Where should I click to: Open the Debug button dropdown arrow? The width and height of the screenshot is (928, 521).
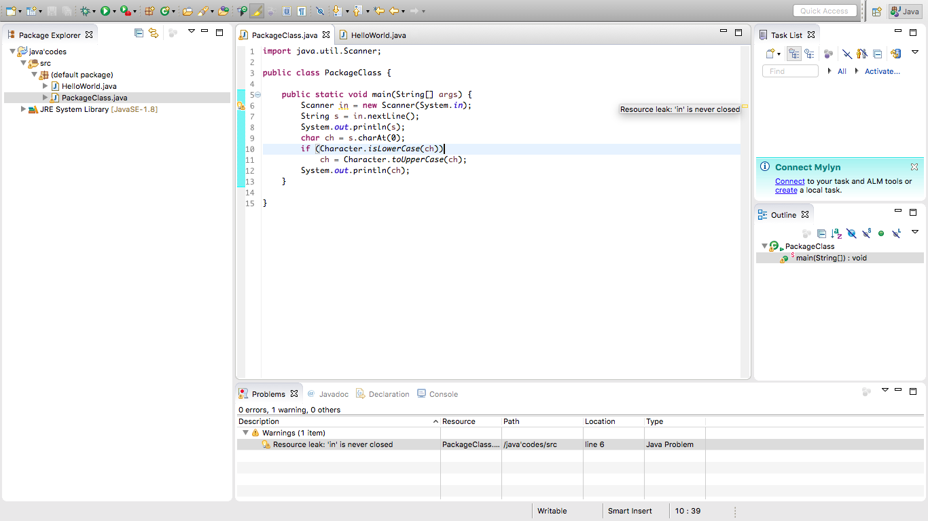94,12
